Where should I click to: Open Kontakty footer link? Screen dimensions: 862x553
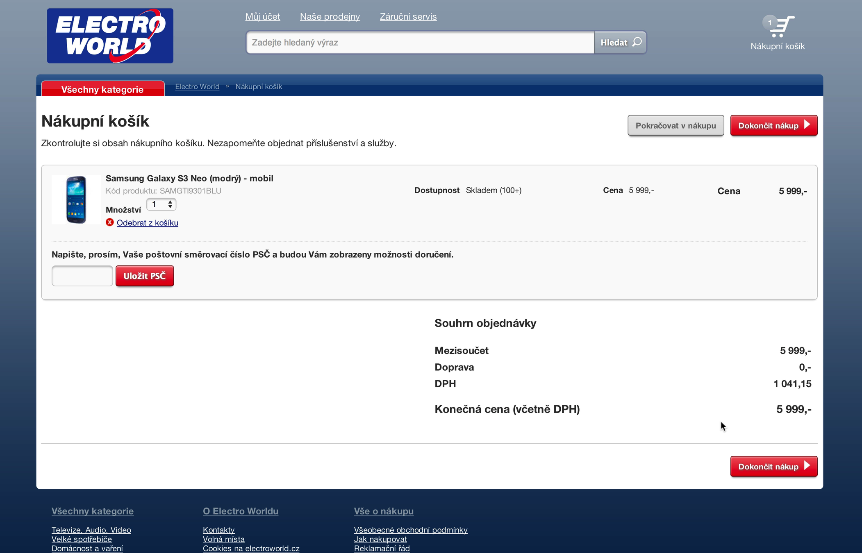(219, 530)
